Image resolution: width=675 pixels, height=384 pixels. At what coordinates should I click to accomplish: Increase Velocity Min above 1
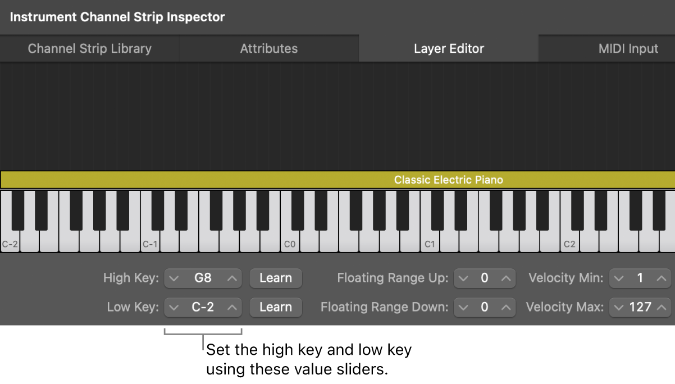pos(661,278)
